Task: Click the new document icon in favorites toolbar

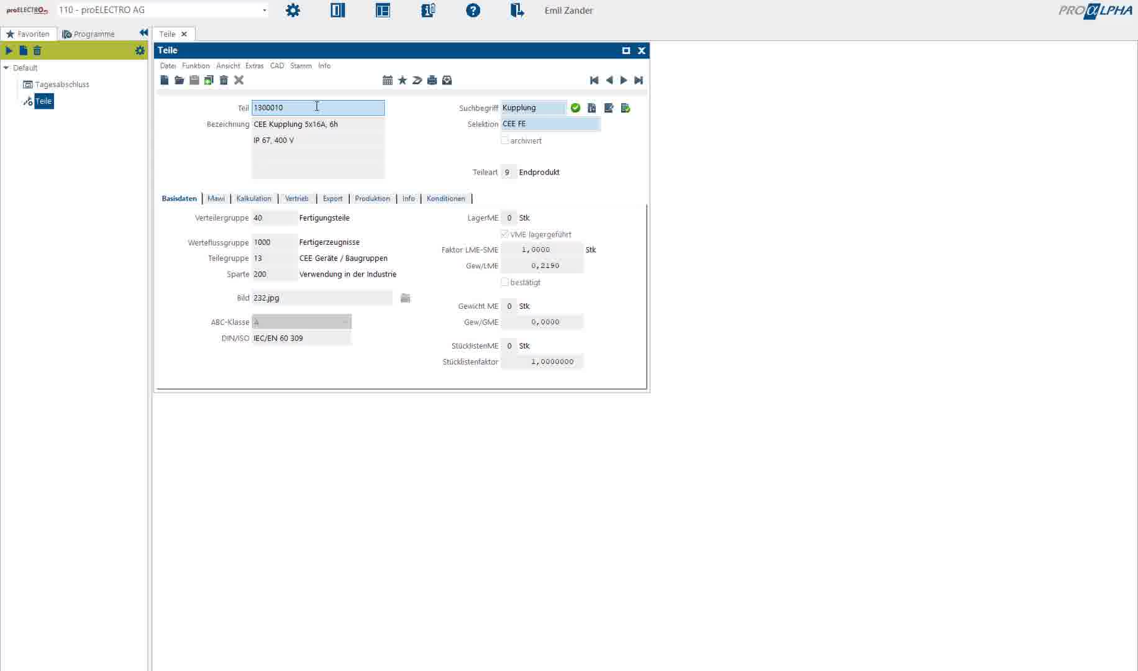Action: point(23,50)
